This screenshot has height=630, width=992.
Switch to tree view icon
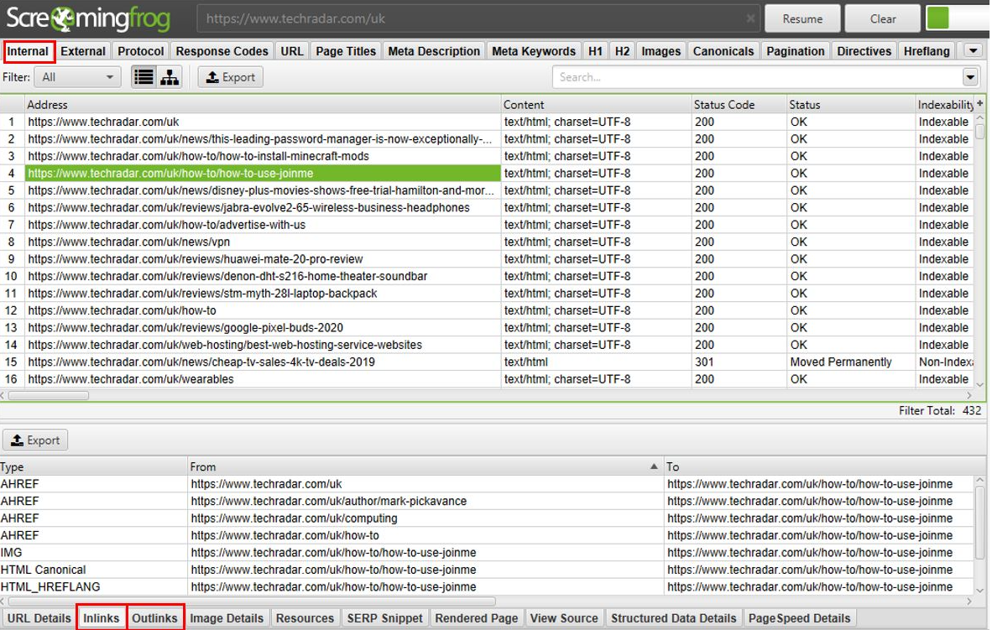click(x=170, y=77)
